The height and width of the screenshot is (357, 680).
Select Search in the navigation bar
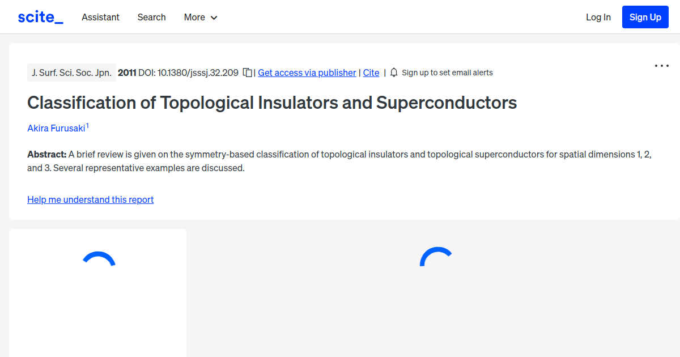pyautogui.click(x=151, y=17)
